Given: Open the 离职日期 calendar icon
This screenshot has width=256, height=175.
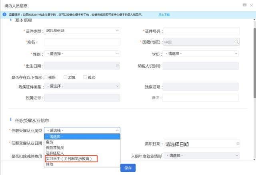Looking at the screenshot, I should (238, 144).
